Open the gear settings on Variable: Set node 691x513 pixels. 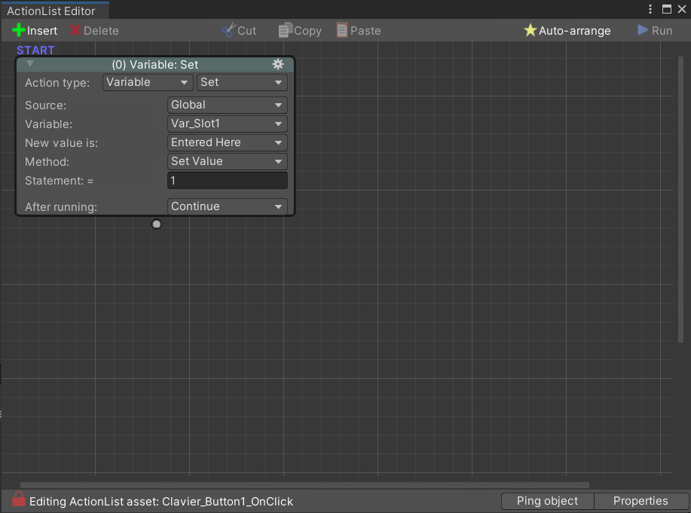point(277,64)
